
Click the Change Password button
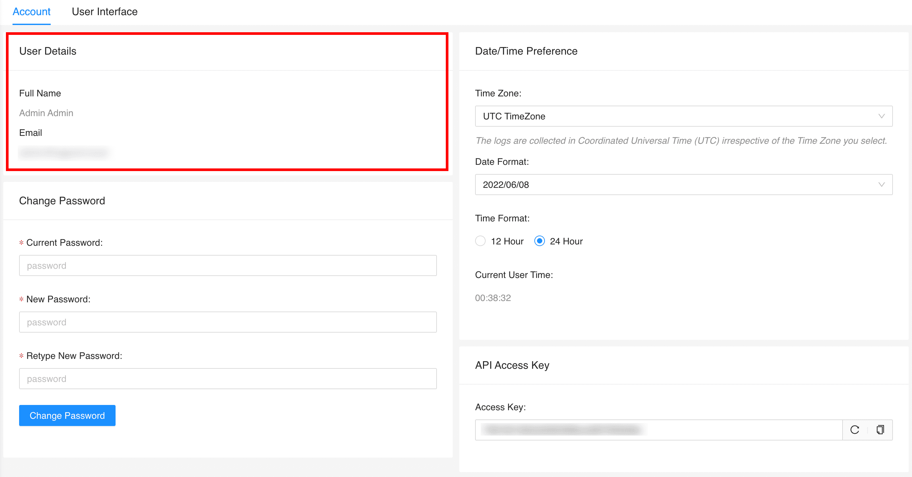pyautogui.click(x=67, y=415)
